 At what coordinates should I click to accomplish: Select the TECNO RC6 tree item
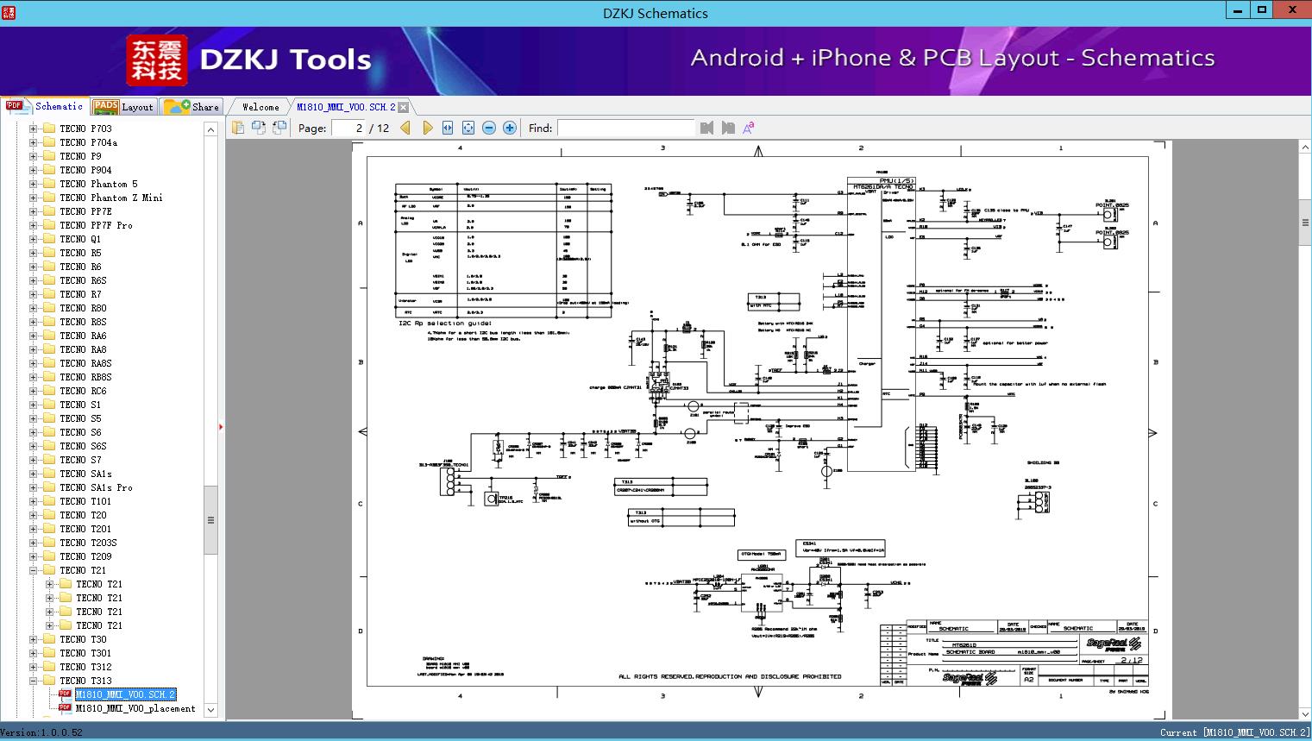[x=84, y=391]
